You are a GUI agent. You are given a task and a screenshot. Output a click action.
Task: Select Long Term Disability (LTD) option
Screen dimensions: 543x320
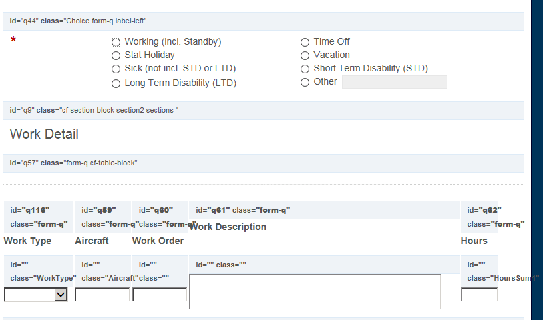point(116,83)
